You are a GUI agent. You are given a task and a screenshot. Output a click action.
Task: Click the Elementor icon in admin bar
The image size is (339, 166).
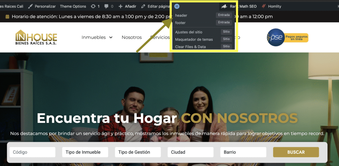177,6
